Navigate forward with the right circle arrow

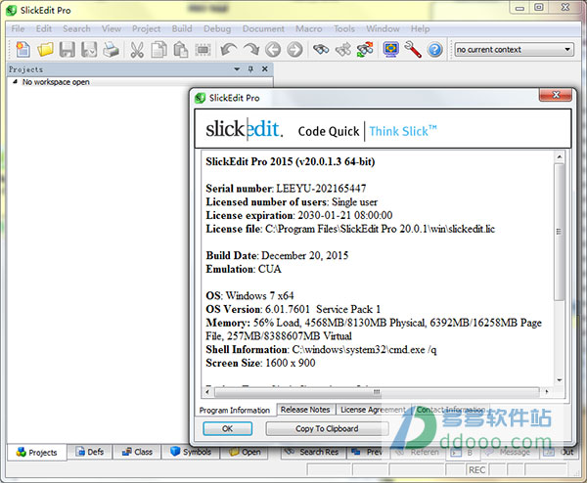pyautogui.click(x=295, y=50)
